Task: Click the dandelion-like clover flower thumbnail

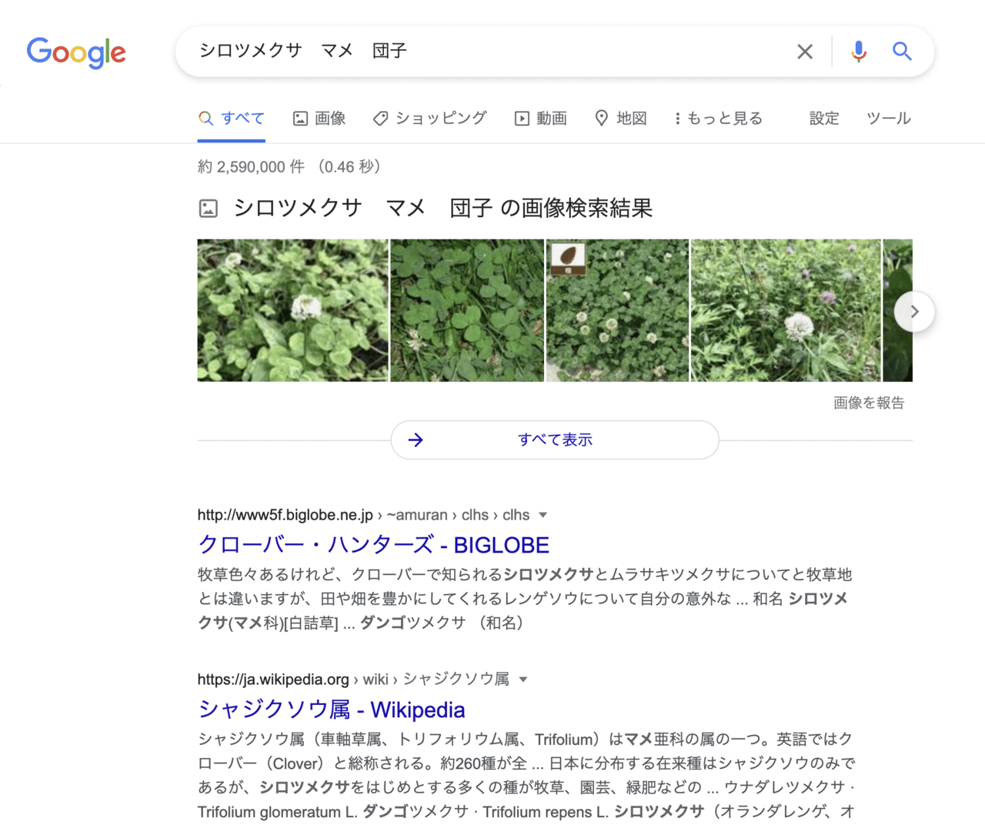Action: (785, 310)
